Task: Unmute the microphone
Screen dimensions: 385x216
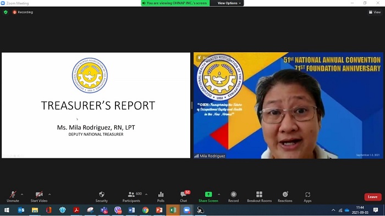Action: point(13,197)
